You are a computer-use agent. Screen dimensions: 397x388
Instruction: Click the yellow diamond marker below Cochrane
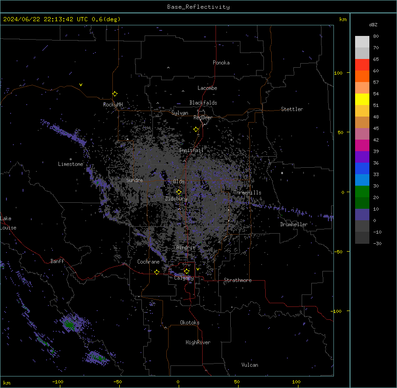(157, 272)
